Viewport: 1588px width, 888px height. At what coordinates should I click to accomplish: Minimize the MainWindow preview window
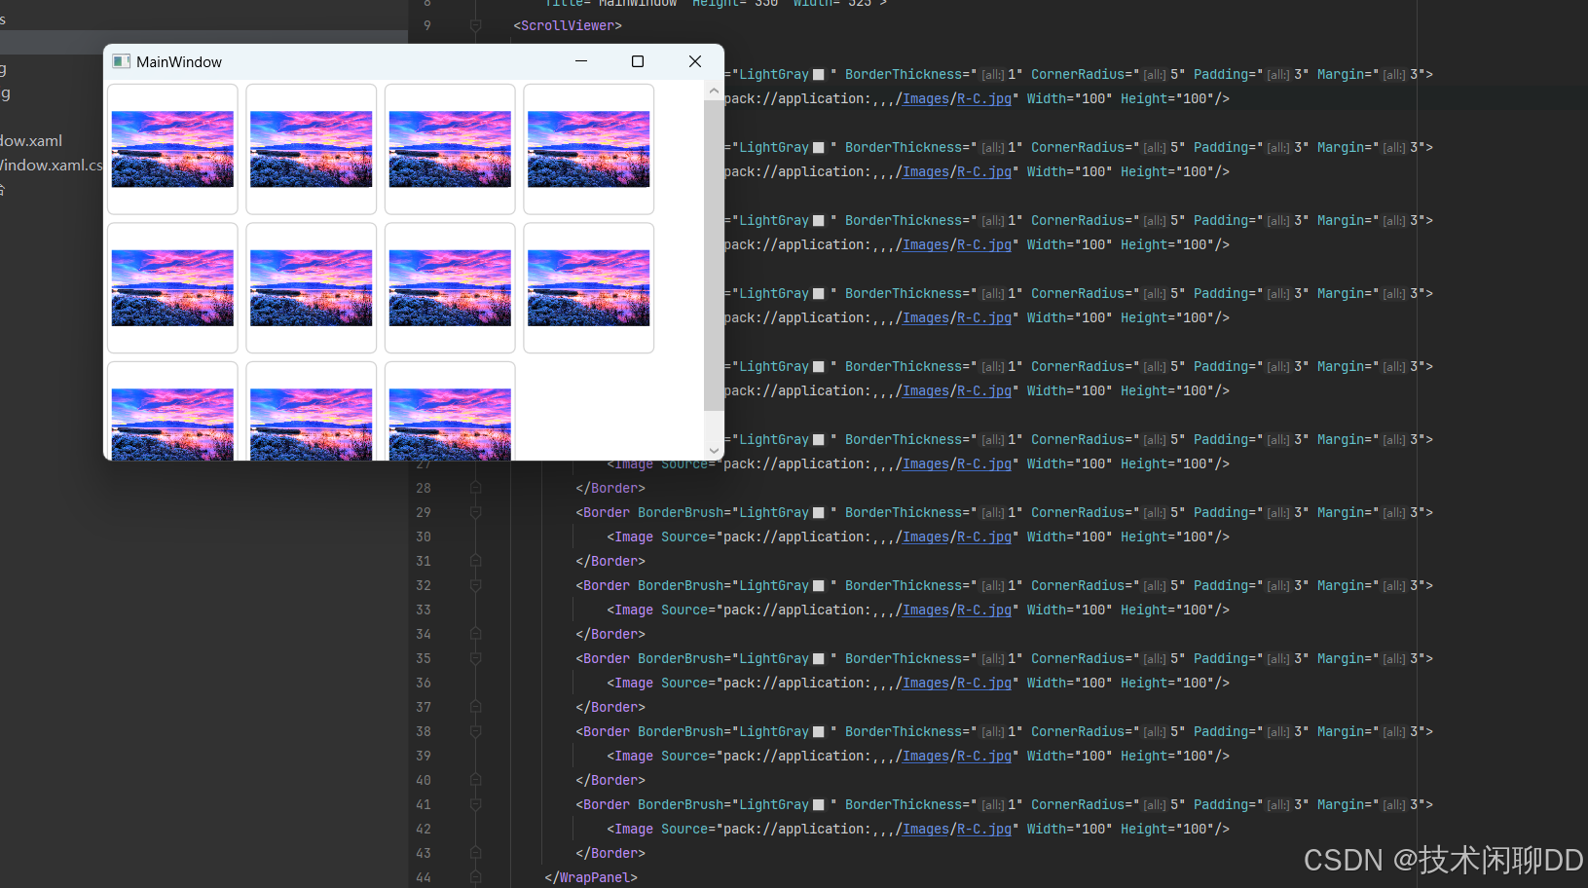point(581,61)
